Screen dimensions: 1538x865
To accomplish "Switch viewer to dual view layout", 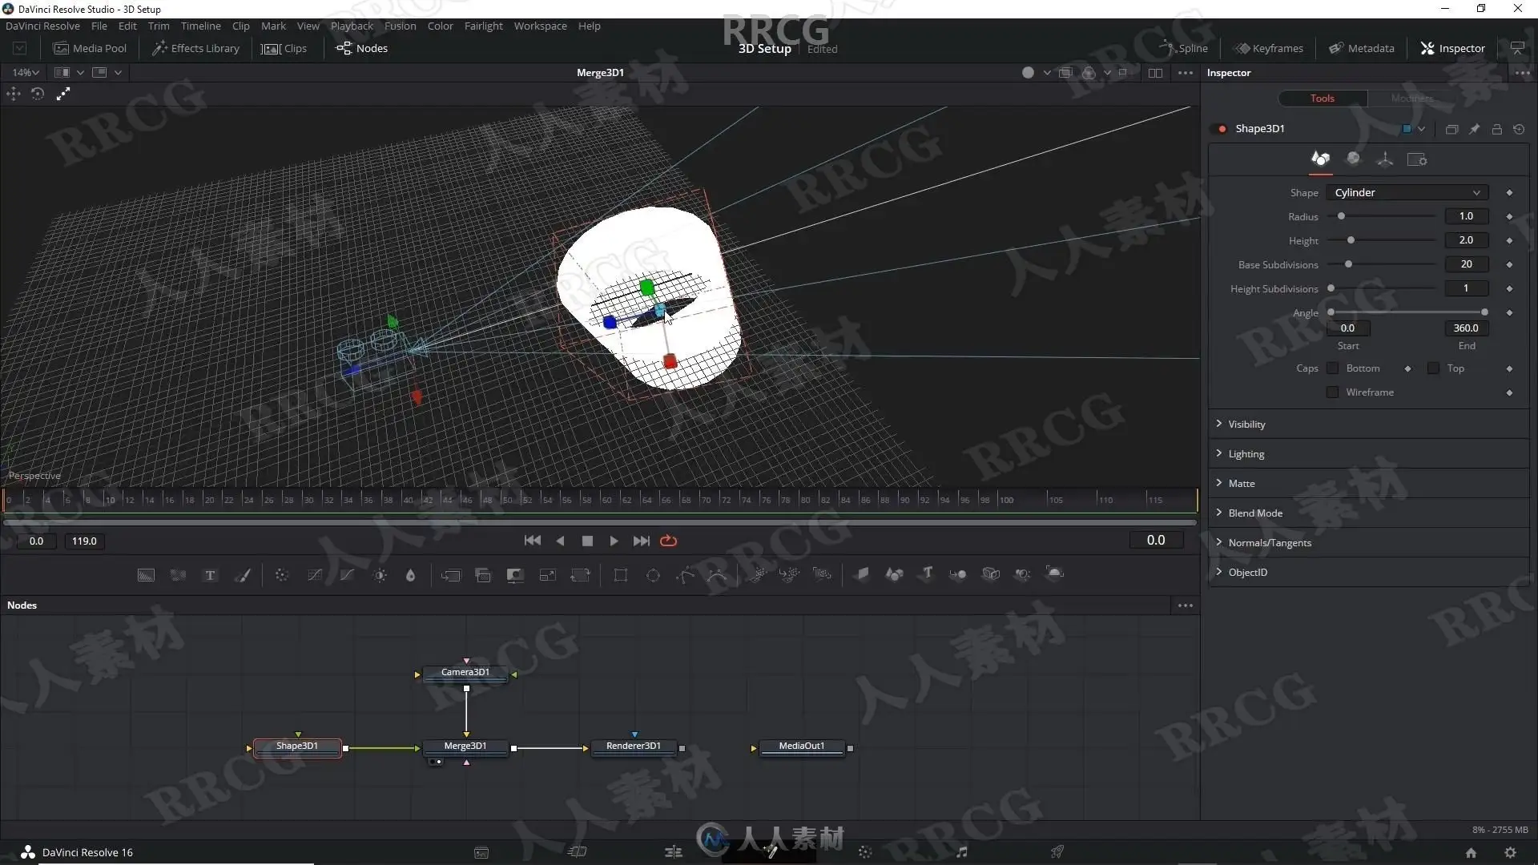I will [1155, 73].
